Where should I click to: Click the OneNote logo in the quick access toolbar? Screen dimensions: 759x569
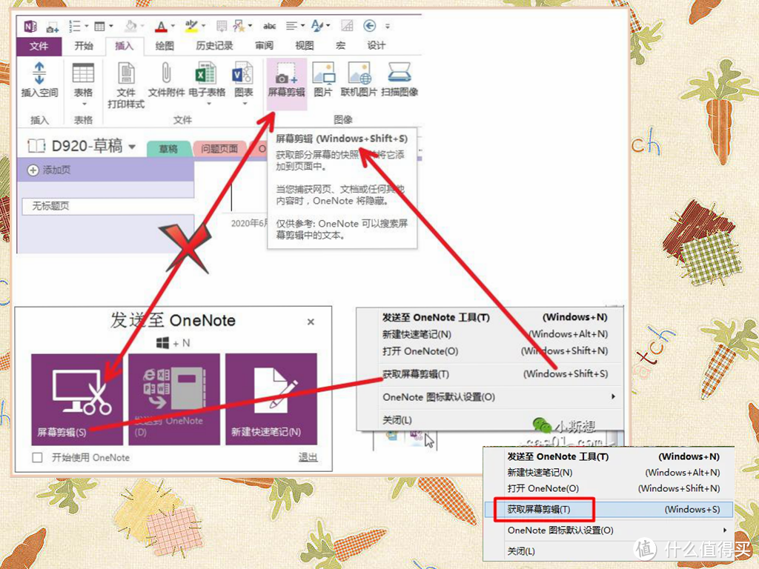point(30,26)
